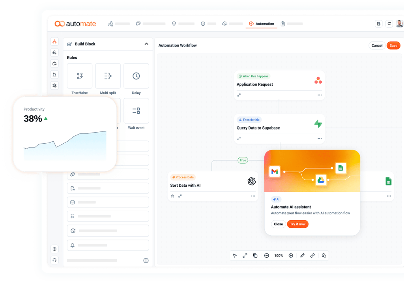Add the Delay rule block
The width and height of the screenshot is (404, 283).
(136, 76)
